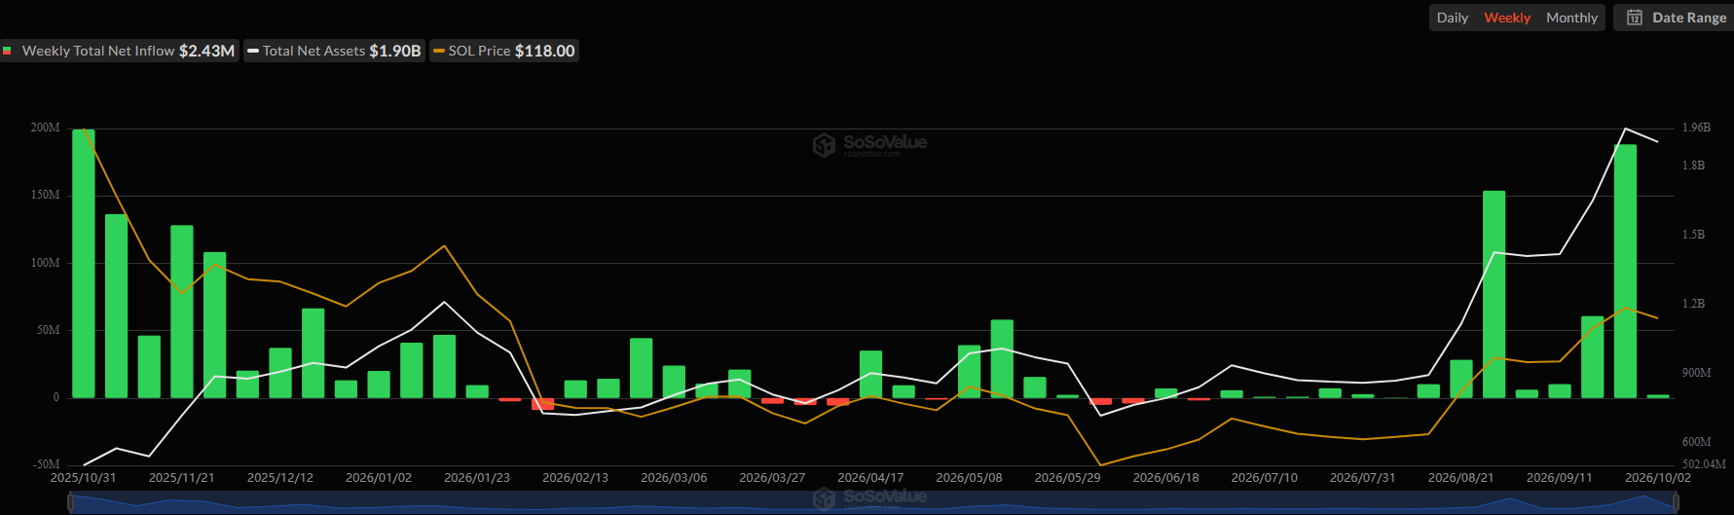Switch chart to Monthly view
Image resolution: width=1734 pixels, height=515 pixels.
1571,18
